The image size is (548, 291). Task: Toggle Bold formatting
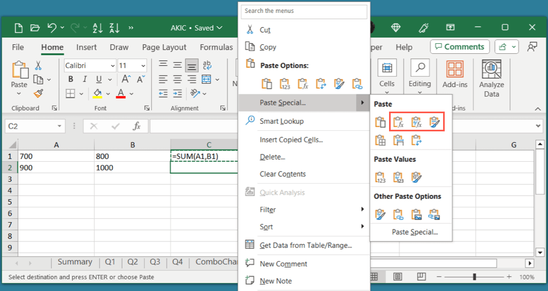pyautogui.click(x=71, y=80)
